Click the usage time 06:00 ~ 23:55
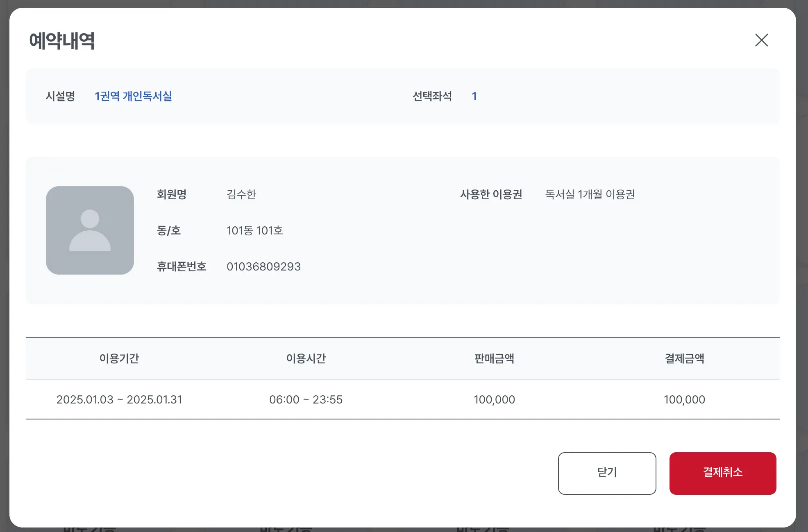 coord(306,399)
